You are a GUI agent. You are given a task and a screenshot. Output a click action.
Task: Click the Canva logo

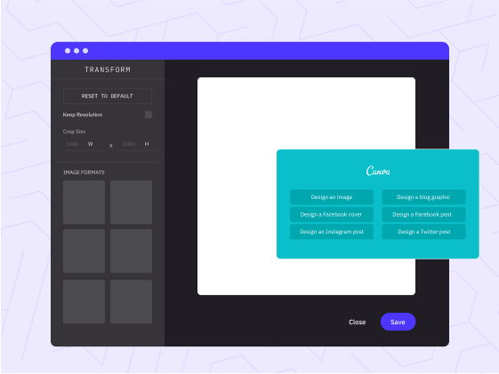(x=378, y=171)
